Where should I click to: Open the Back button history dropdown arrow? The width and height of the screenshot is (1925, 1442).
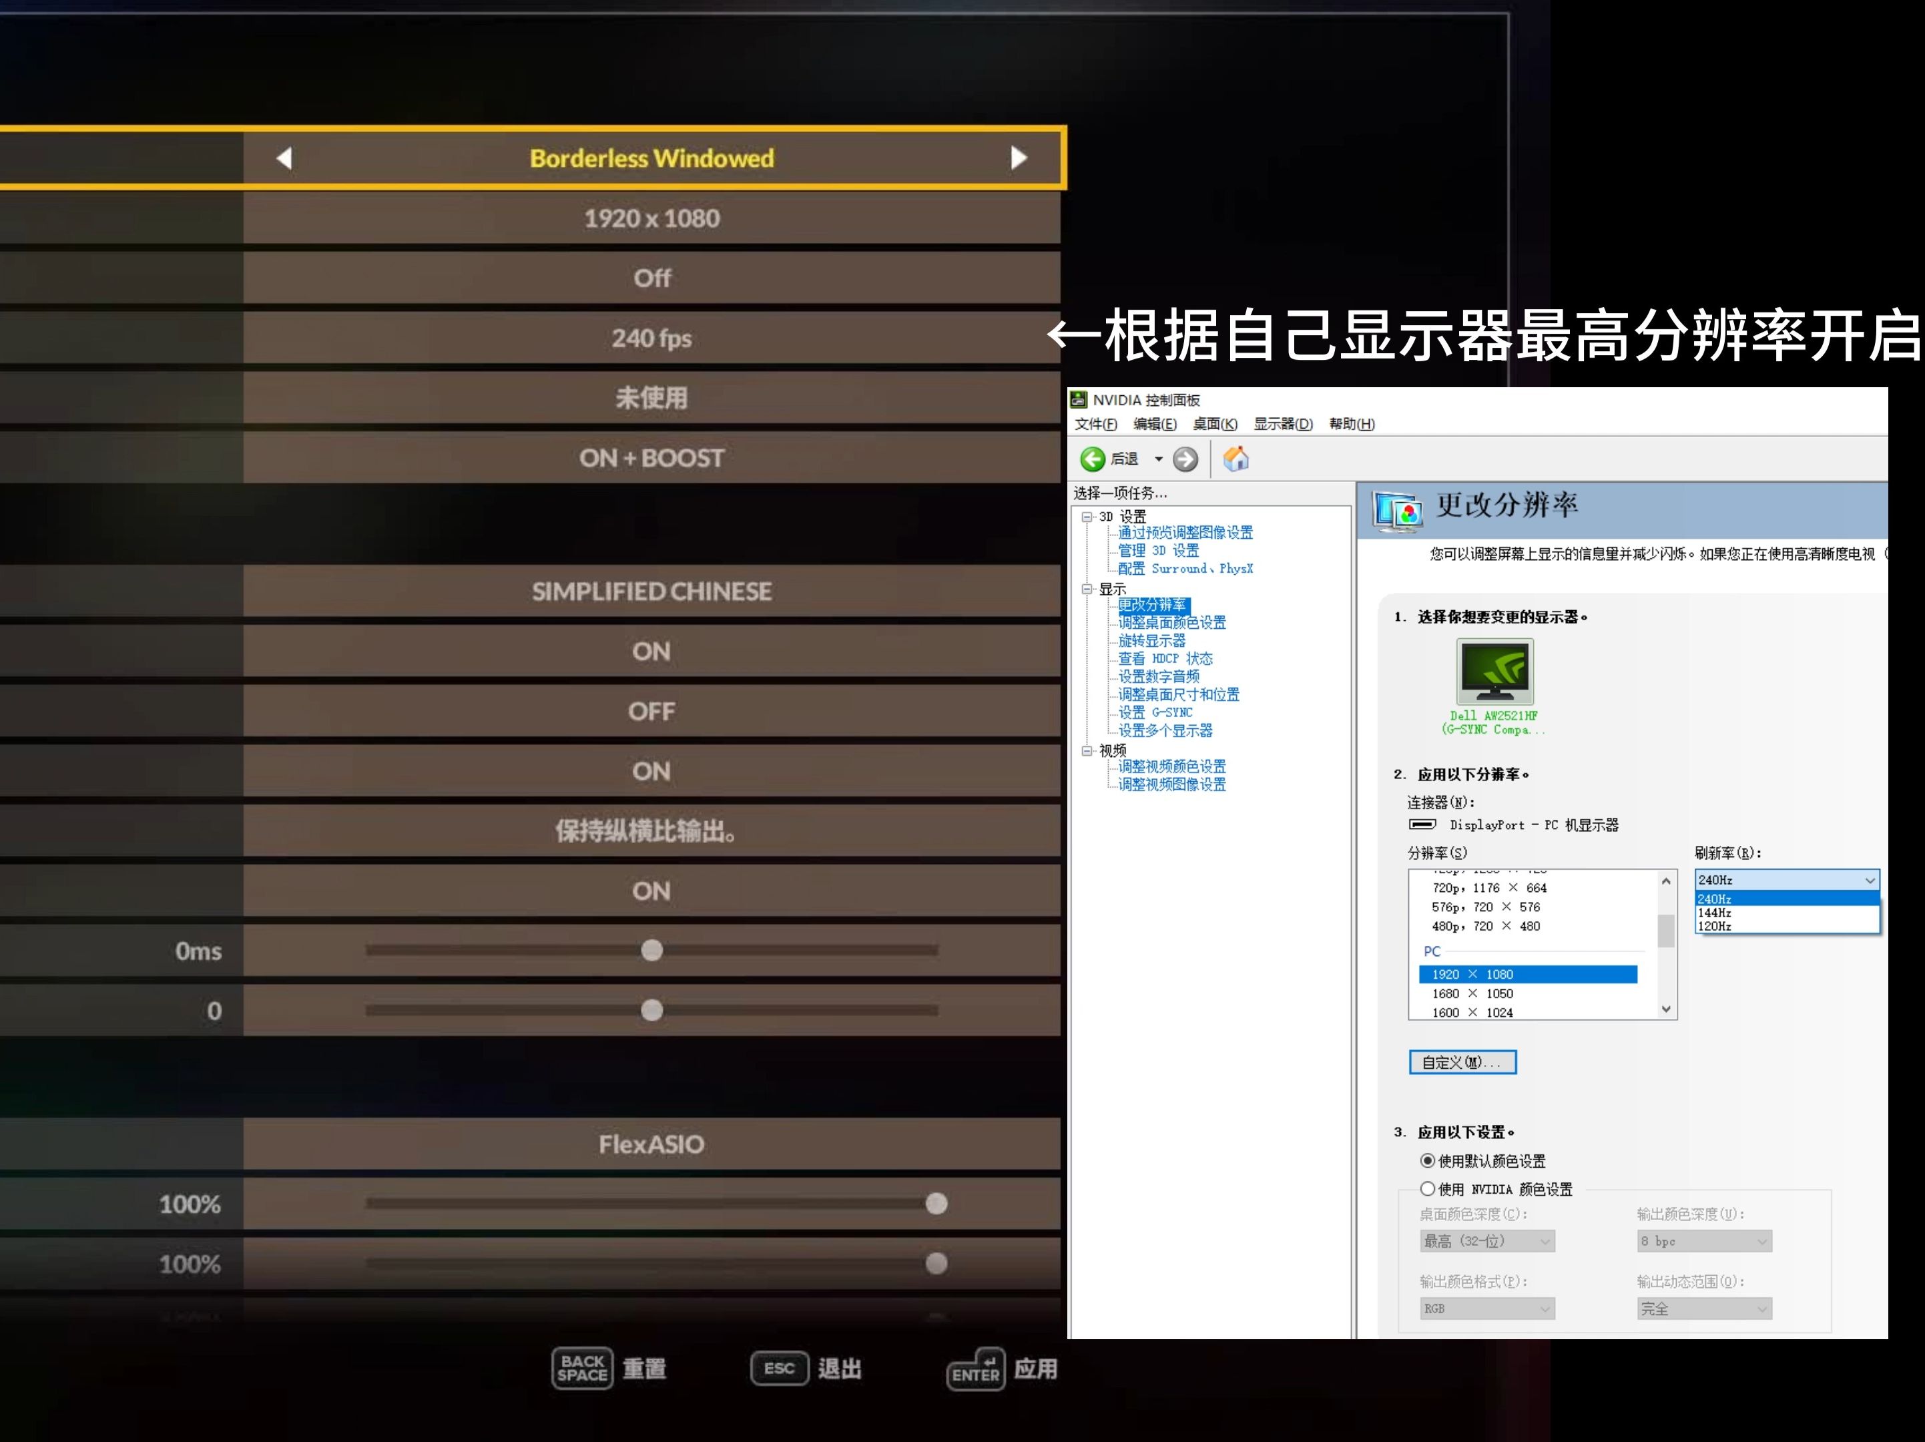[1158, 459]
